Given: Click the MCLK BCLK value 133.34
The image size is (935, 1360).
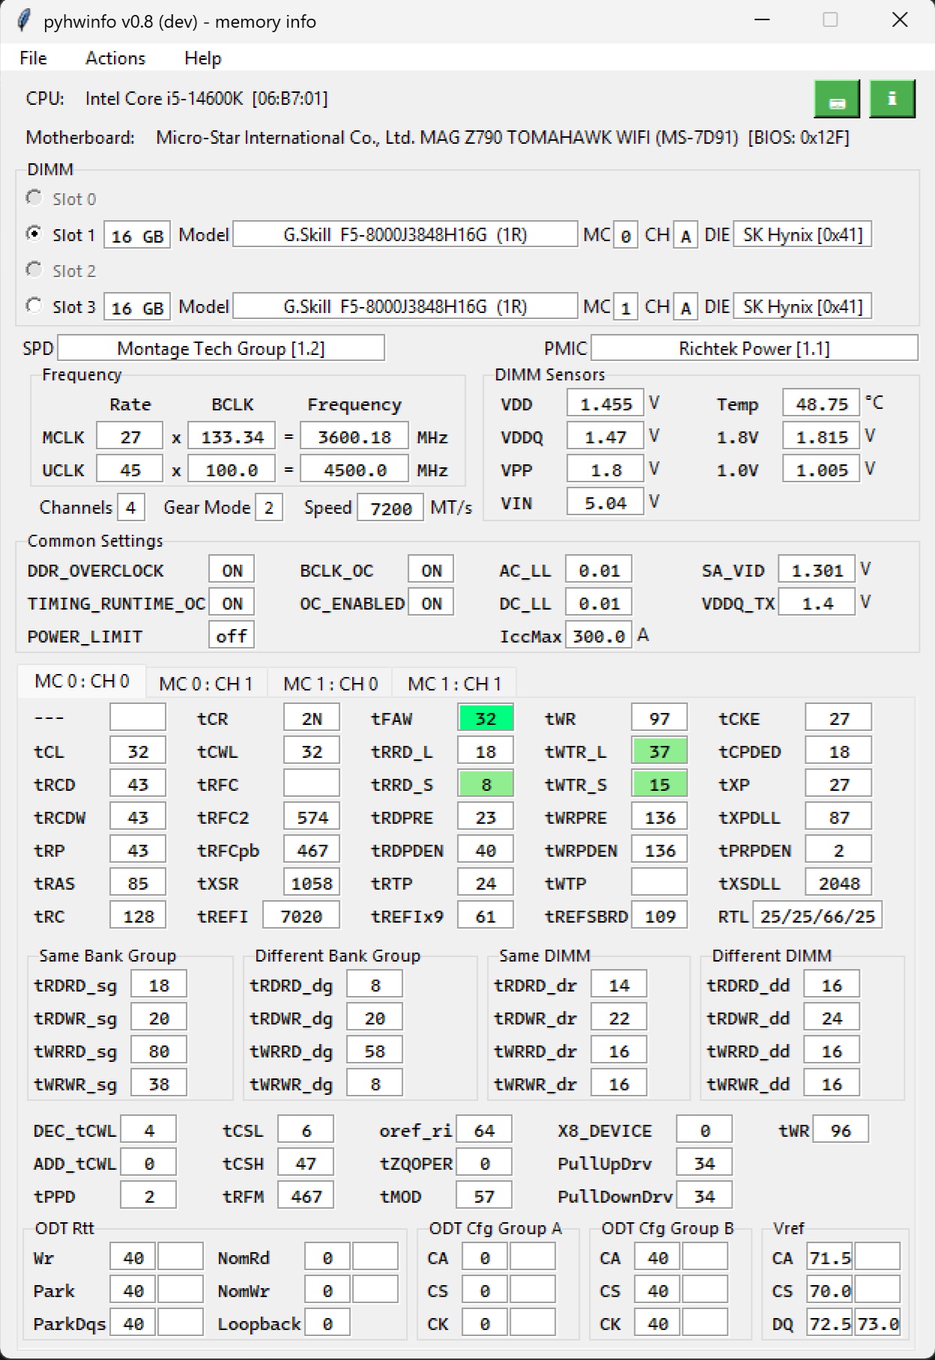Looking at the screenshot, I should 232,437.
